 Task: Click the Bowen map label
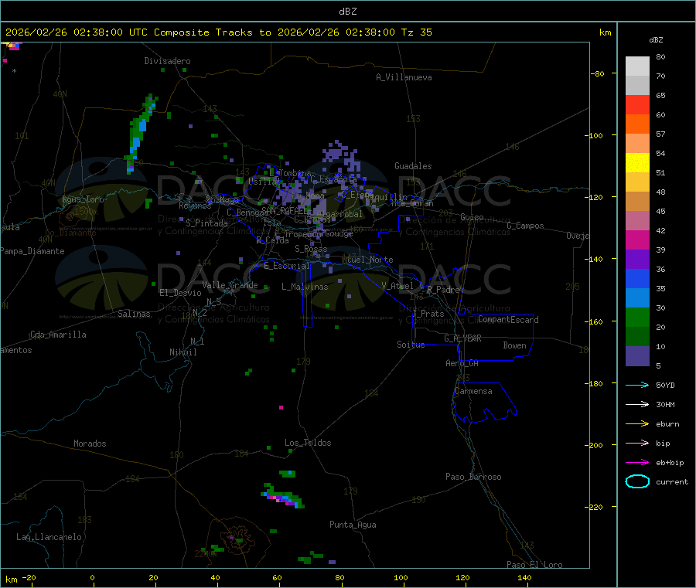click(x=514, y=345)
